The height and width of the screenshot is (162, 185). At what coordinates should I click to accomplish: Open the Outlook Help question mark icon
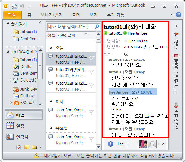(x=179, y=15)
